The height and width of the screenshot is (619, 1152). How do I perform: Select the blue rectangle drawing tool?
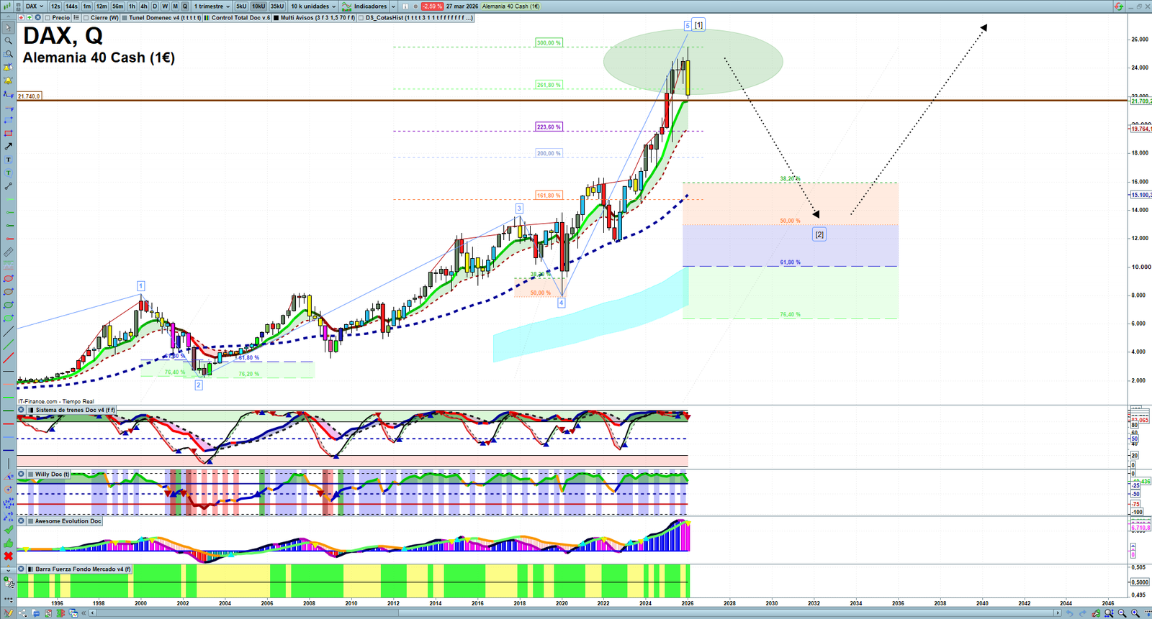pyautogui.click(x=8, y=120)
